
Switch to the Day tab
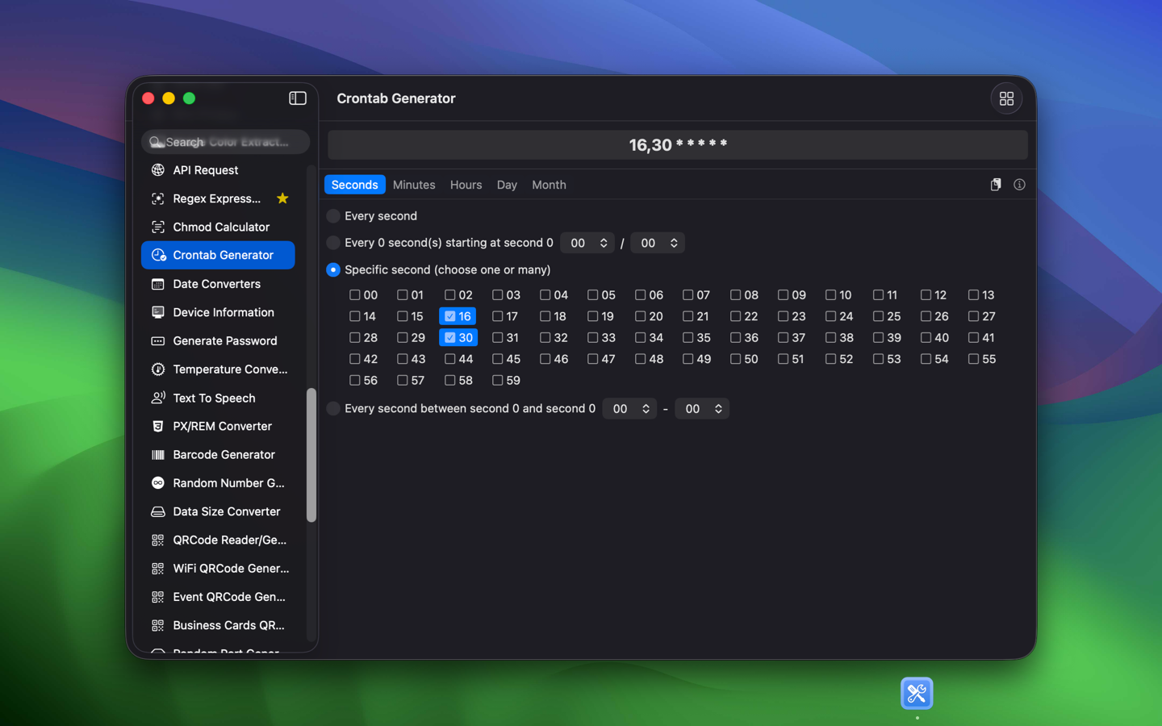[x=507, y=185]
